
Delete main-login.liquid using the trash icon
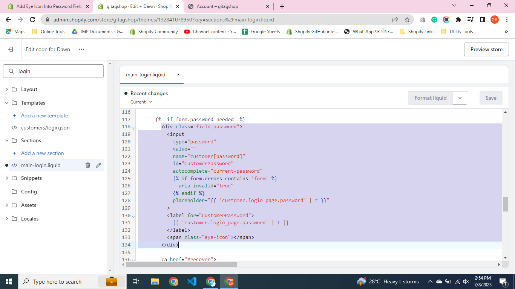[x=88, y=165]
